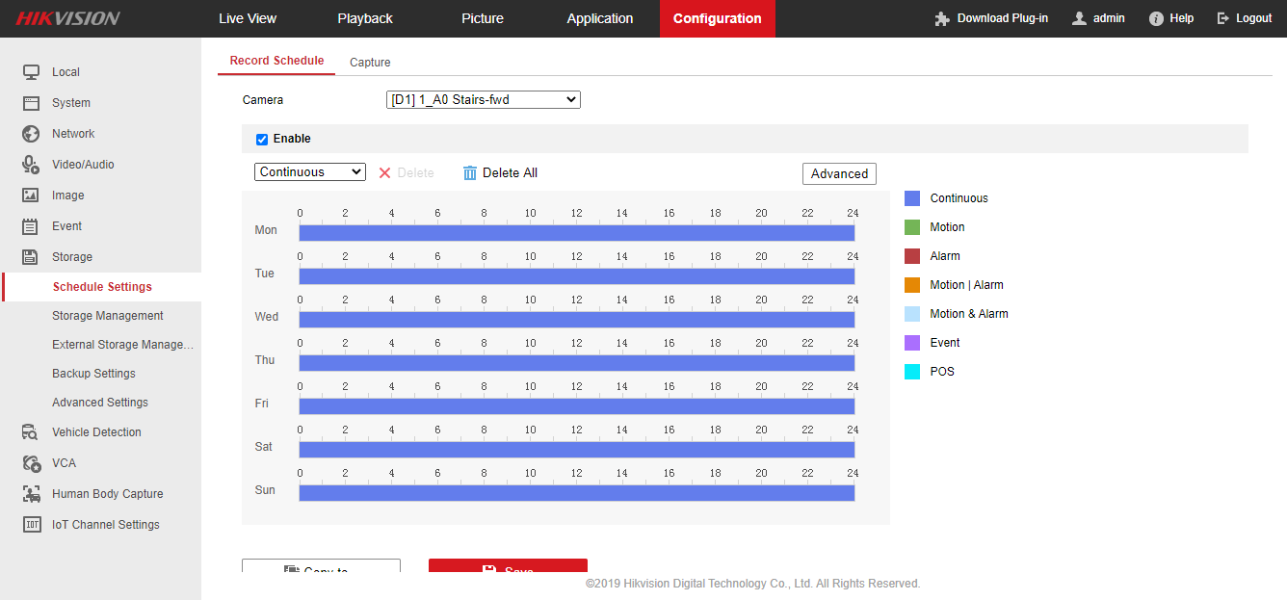Click the IoT Channel Settings icon
The width and height of the screenshot is (1287, 600).
point(31,525)
